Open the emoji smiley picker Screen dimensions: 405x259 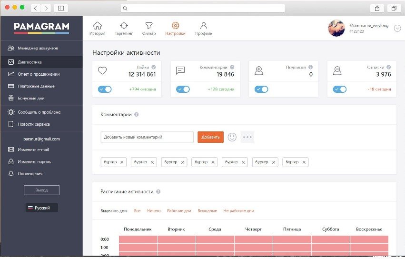232,137
